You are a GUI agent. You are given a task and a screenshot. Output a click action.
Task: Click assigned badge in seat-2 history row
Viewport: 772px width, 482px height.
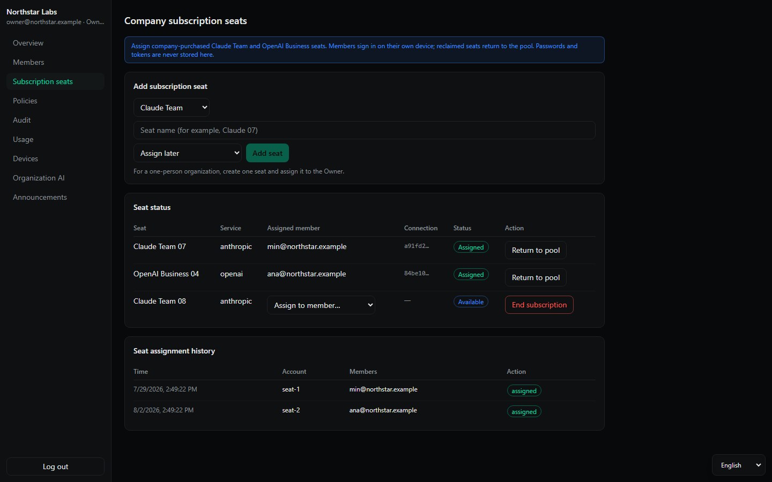pos(524,412)
